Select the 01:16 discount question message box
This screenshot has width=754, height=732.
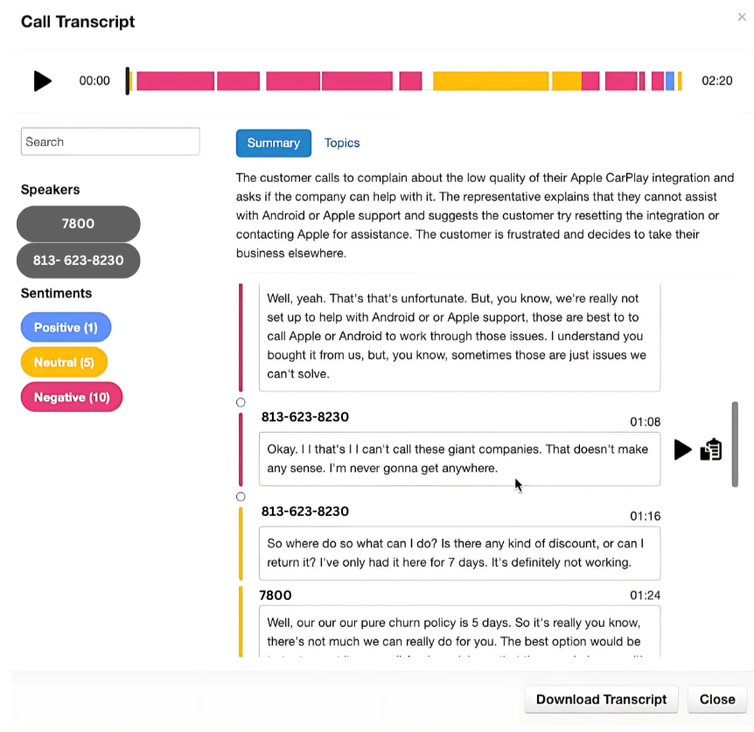tap(459, 554)
